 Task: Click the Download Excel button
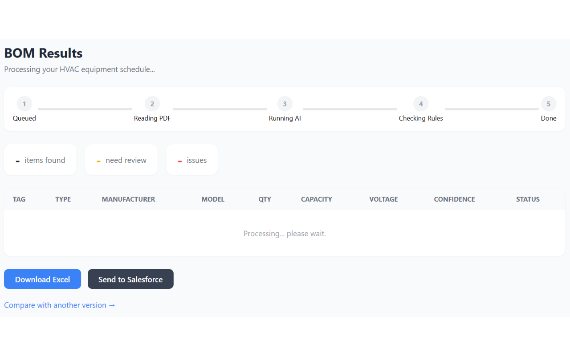tap(42, 279)
